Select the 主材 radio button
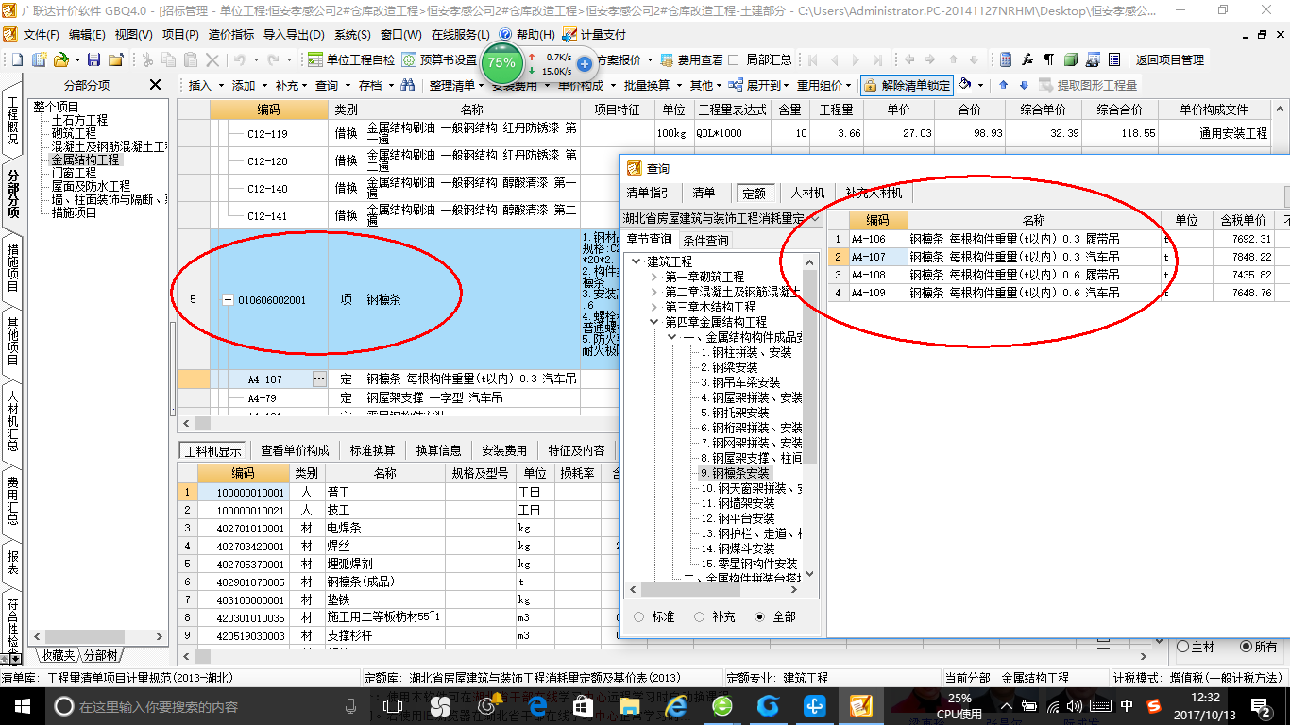This screenshot has width=1290, height=725. (1183, 647)
